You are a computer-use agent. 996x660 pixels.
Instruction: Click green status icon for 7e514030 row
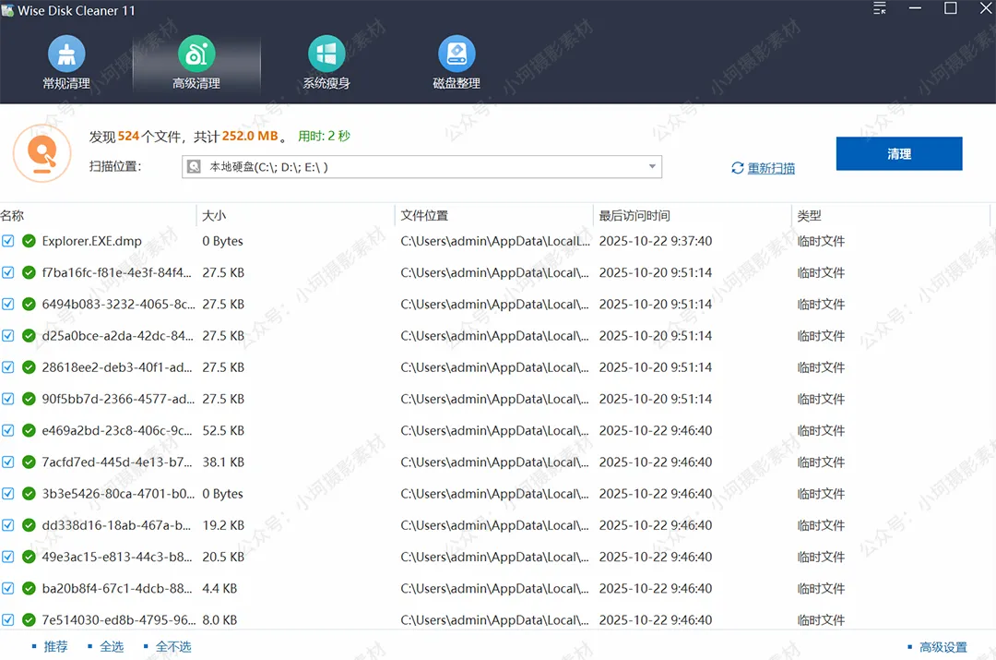pyautogui.click(x=29, y=620)
